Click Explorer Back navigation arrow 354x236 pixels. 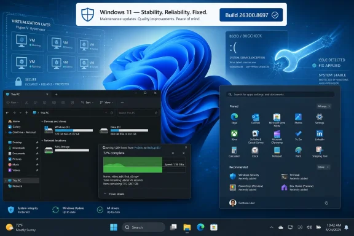7,112
